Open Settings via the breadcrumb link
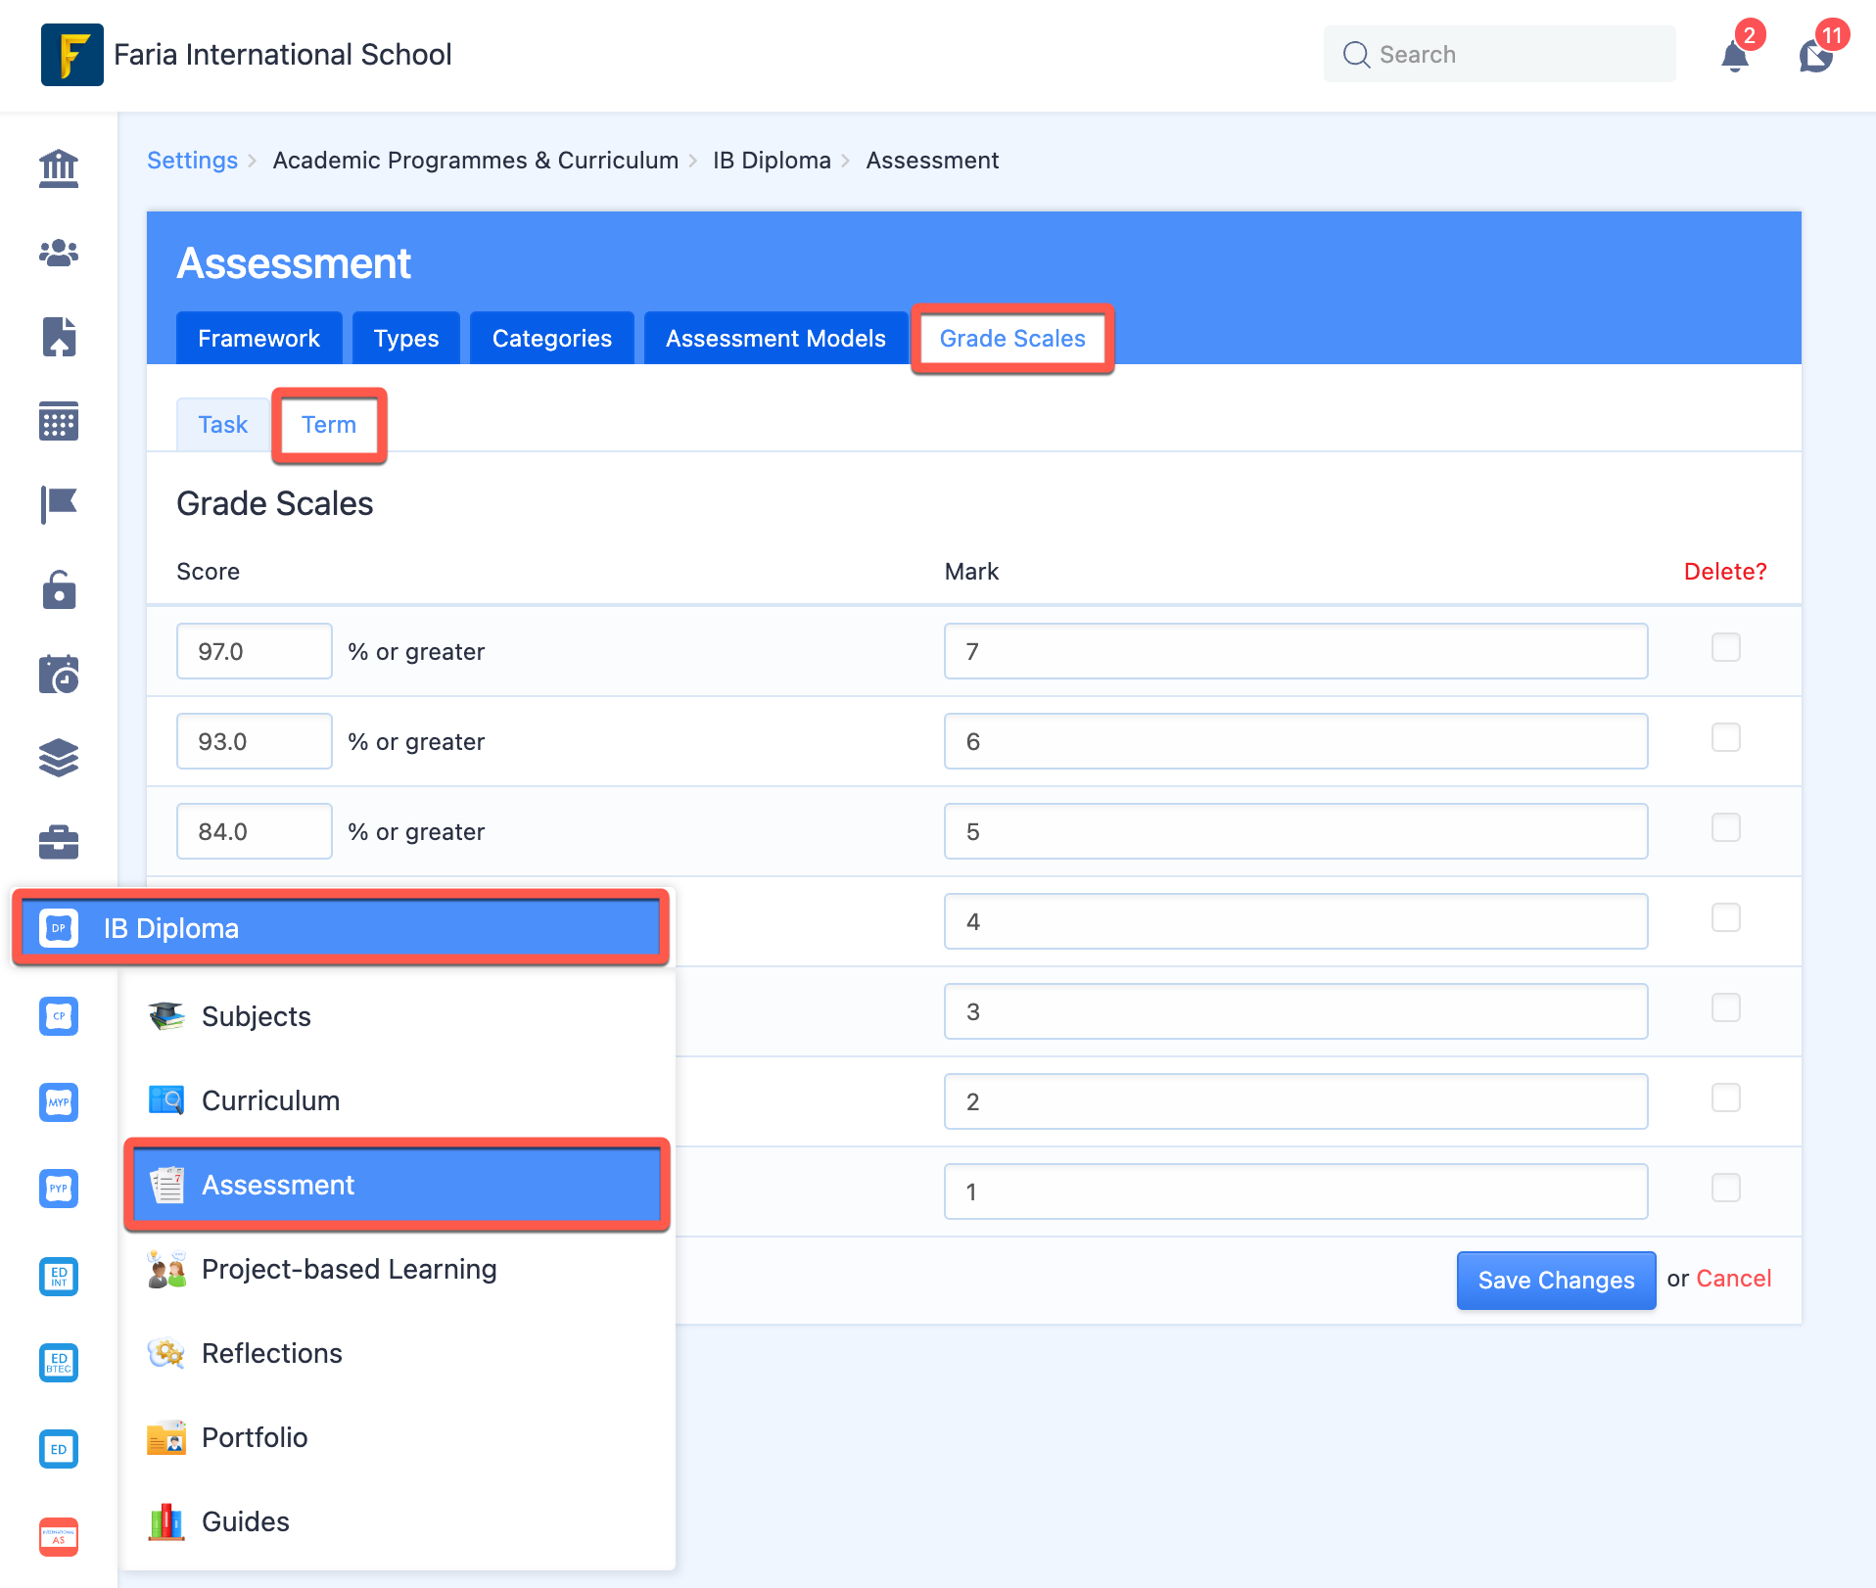 (192, 160)
